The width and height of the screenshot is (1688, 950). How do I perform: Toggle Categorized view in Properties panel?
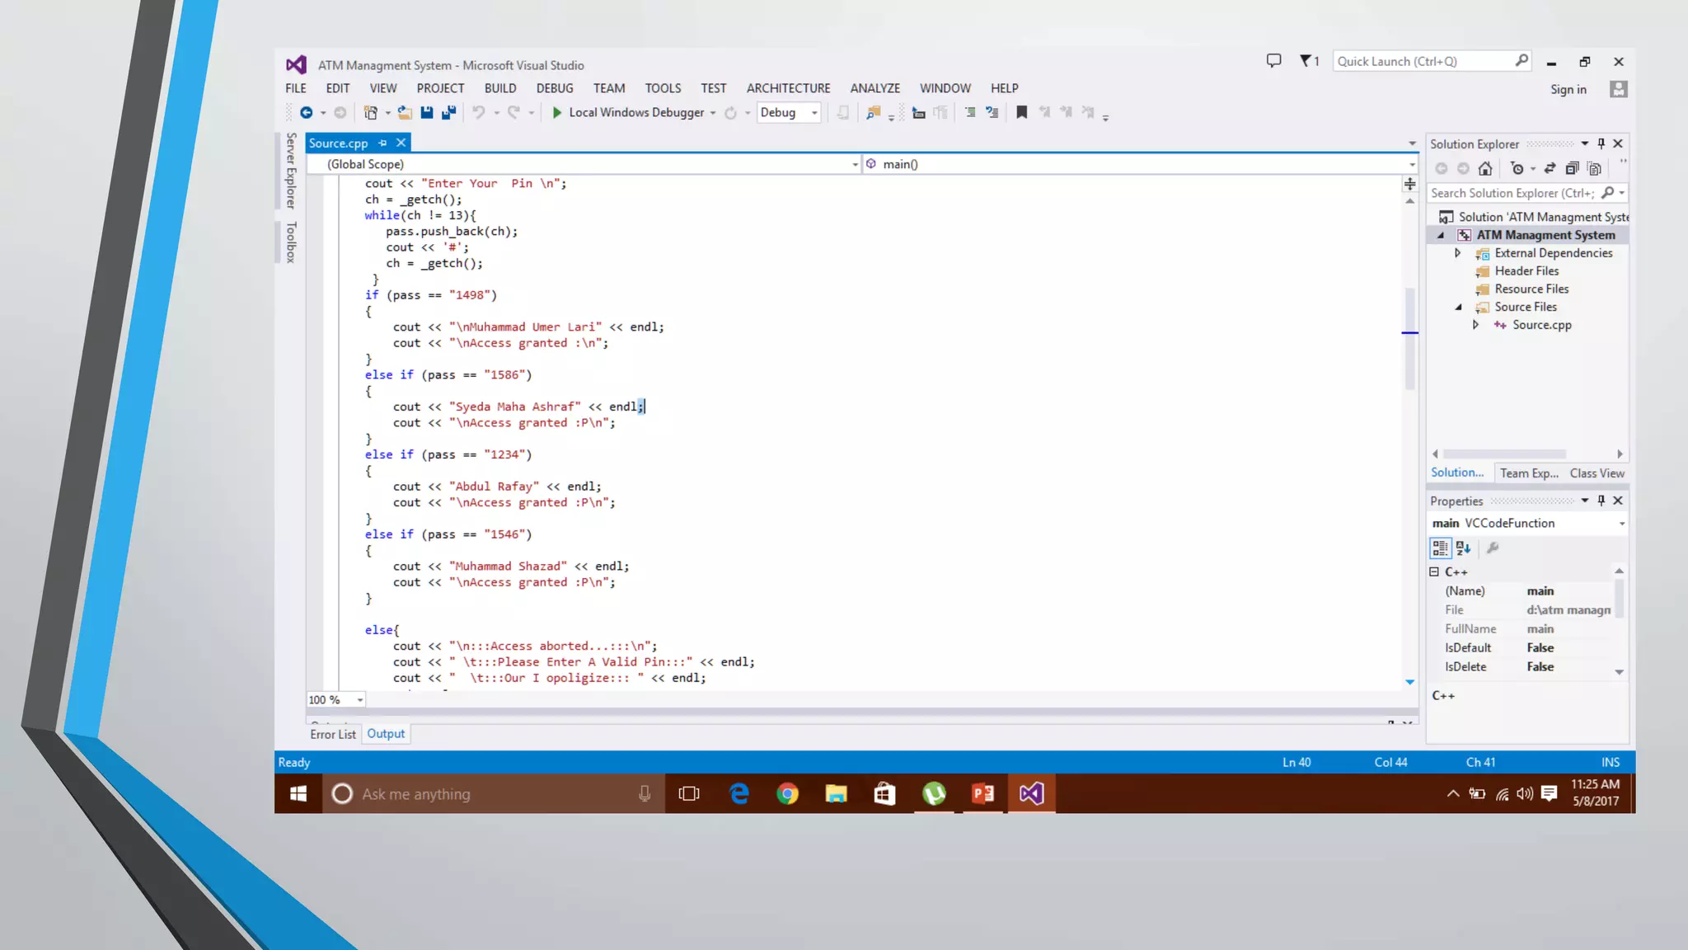pyautogui.click(x=1440, y=548)
